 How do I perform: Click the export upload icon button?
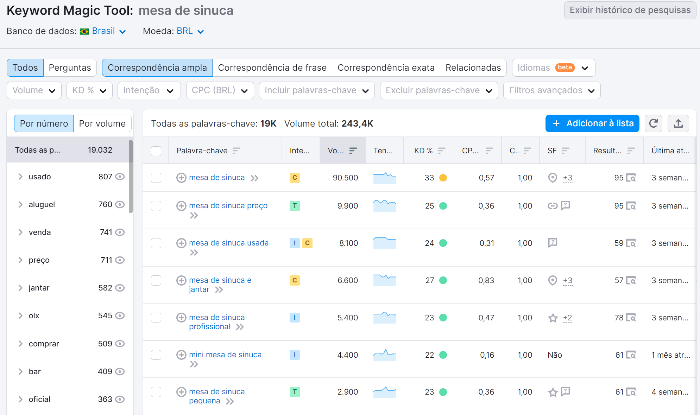[x=678, y=123]
